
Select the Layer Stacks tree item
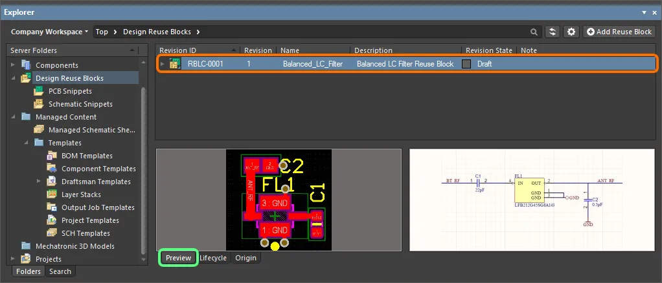pos(81,194)
